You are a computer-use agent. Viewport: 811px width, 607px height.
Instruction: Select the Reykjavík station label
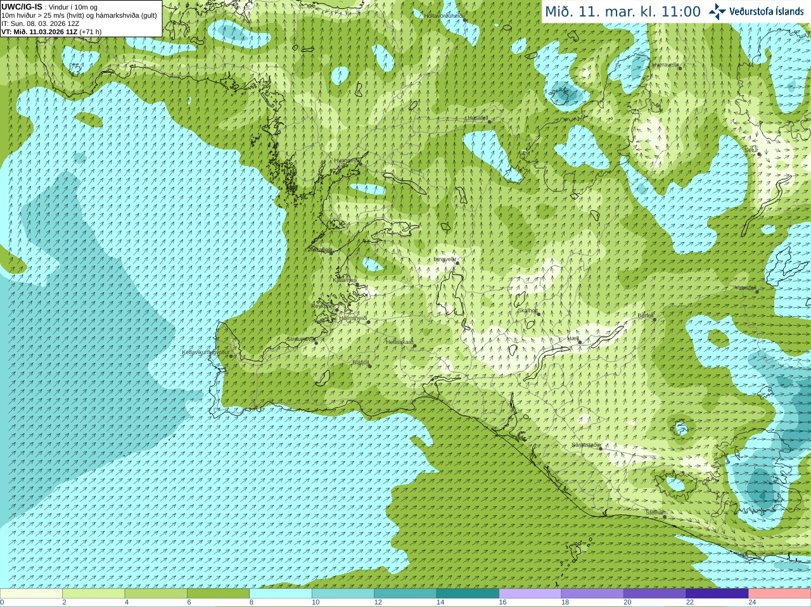pyautogui.click(x=322, y=305)
